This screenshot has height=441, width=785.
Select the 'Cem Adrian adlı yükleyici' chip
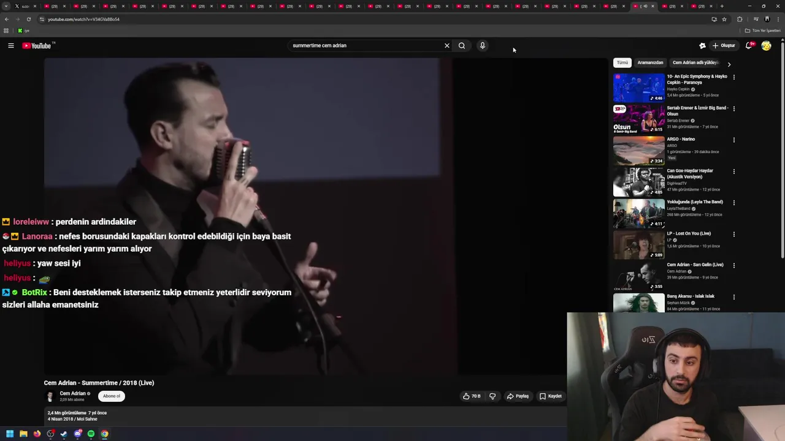[695, 62]
